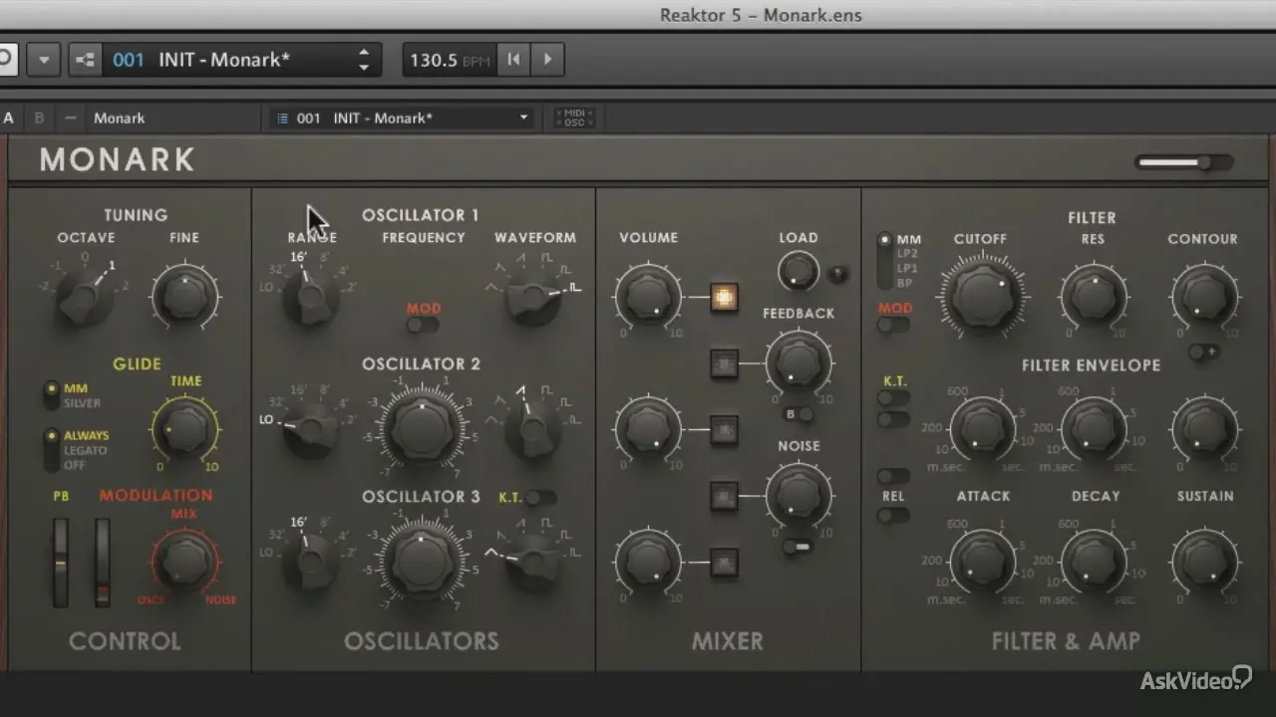Toggle the Oscillator 1 MOD switch
Screen dimensions: 1276x717
coord(423,326)
